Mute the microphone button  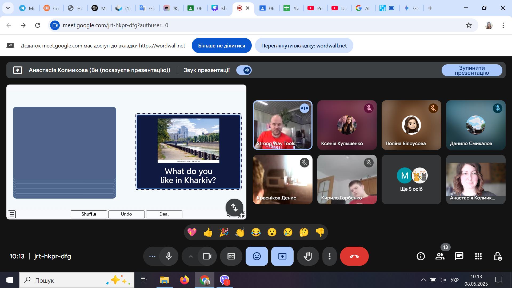point(169,256)
